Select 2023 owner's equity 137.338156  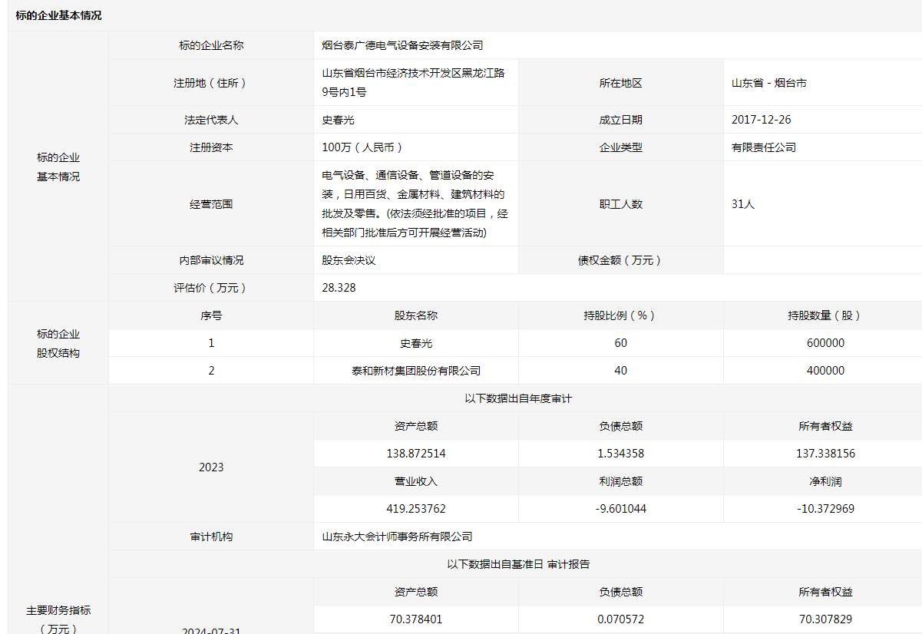[825, 454]
